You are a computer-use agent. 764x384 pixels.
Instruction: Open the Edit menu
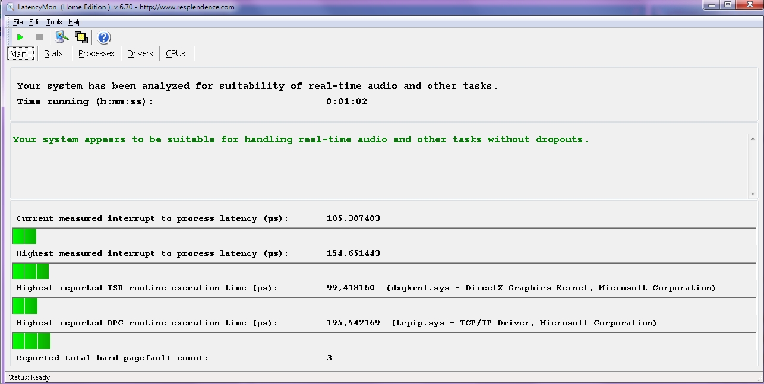click(34, 22)
